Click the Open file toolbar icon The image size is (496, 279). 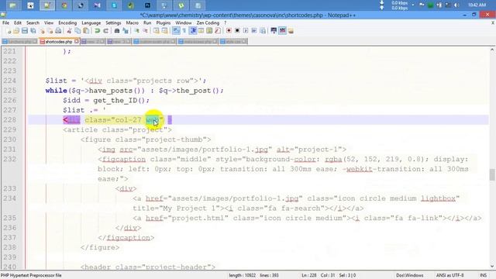(16, 31)
